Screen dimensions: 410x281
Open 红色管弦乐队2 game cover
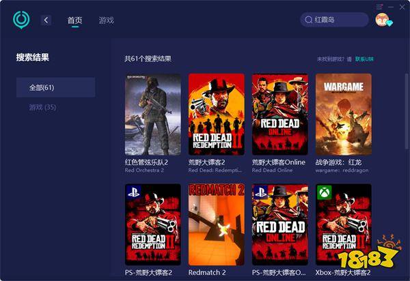click(x=153, y=114)
